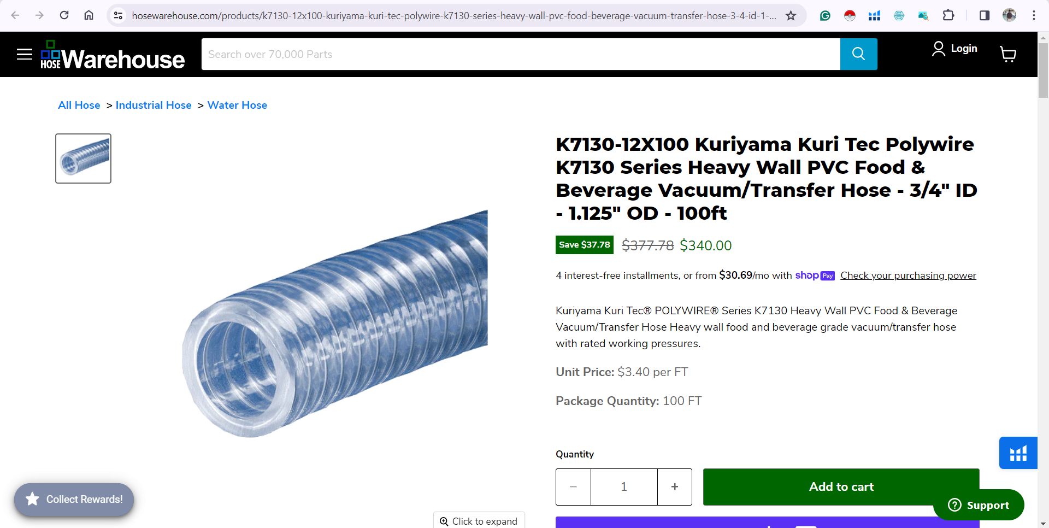Open the browser Extensions puzzle icon
1049x528 pixels.
click(x=948, y=15)
